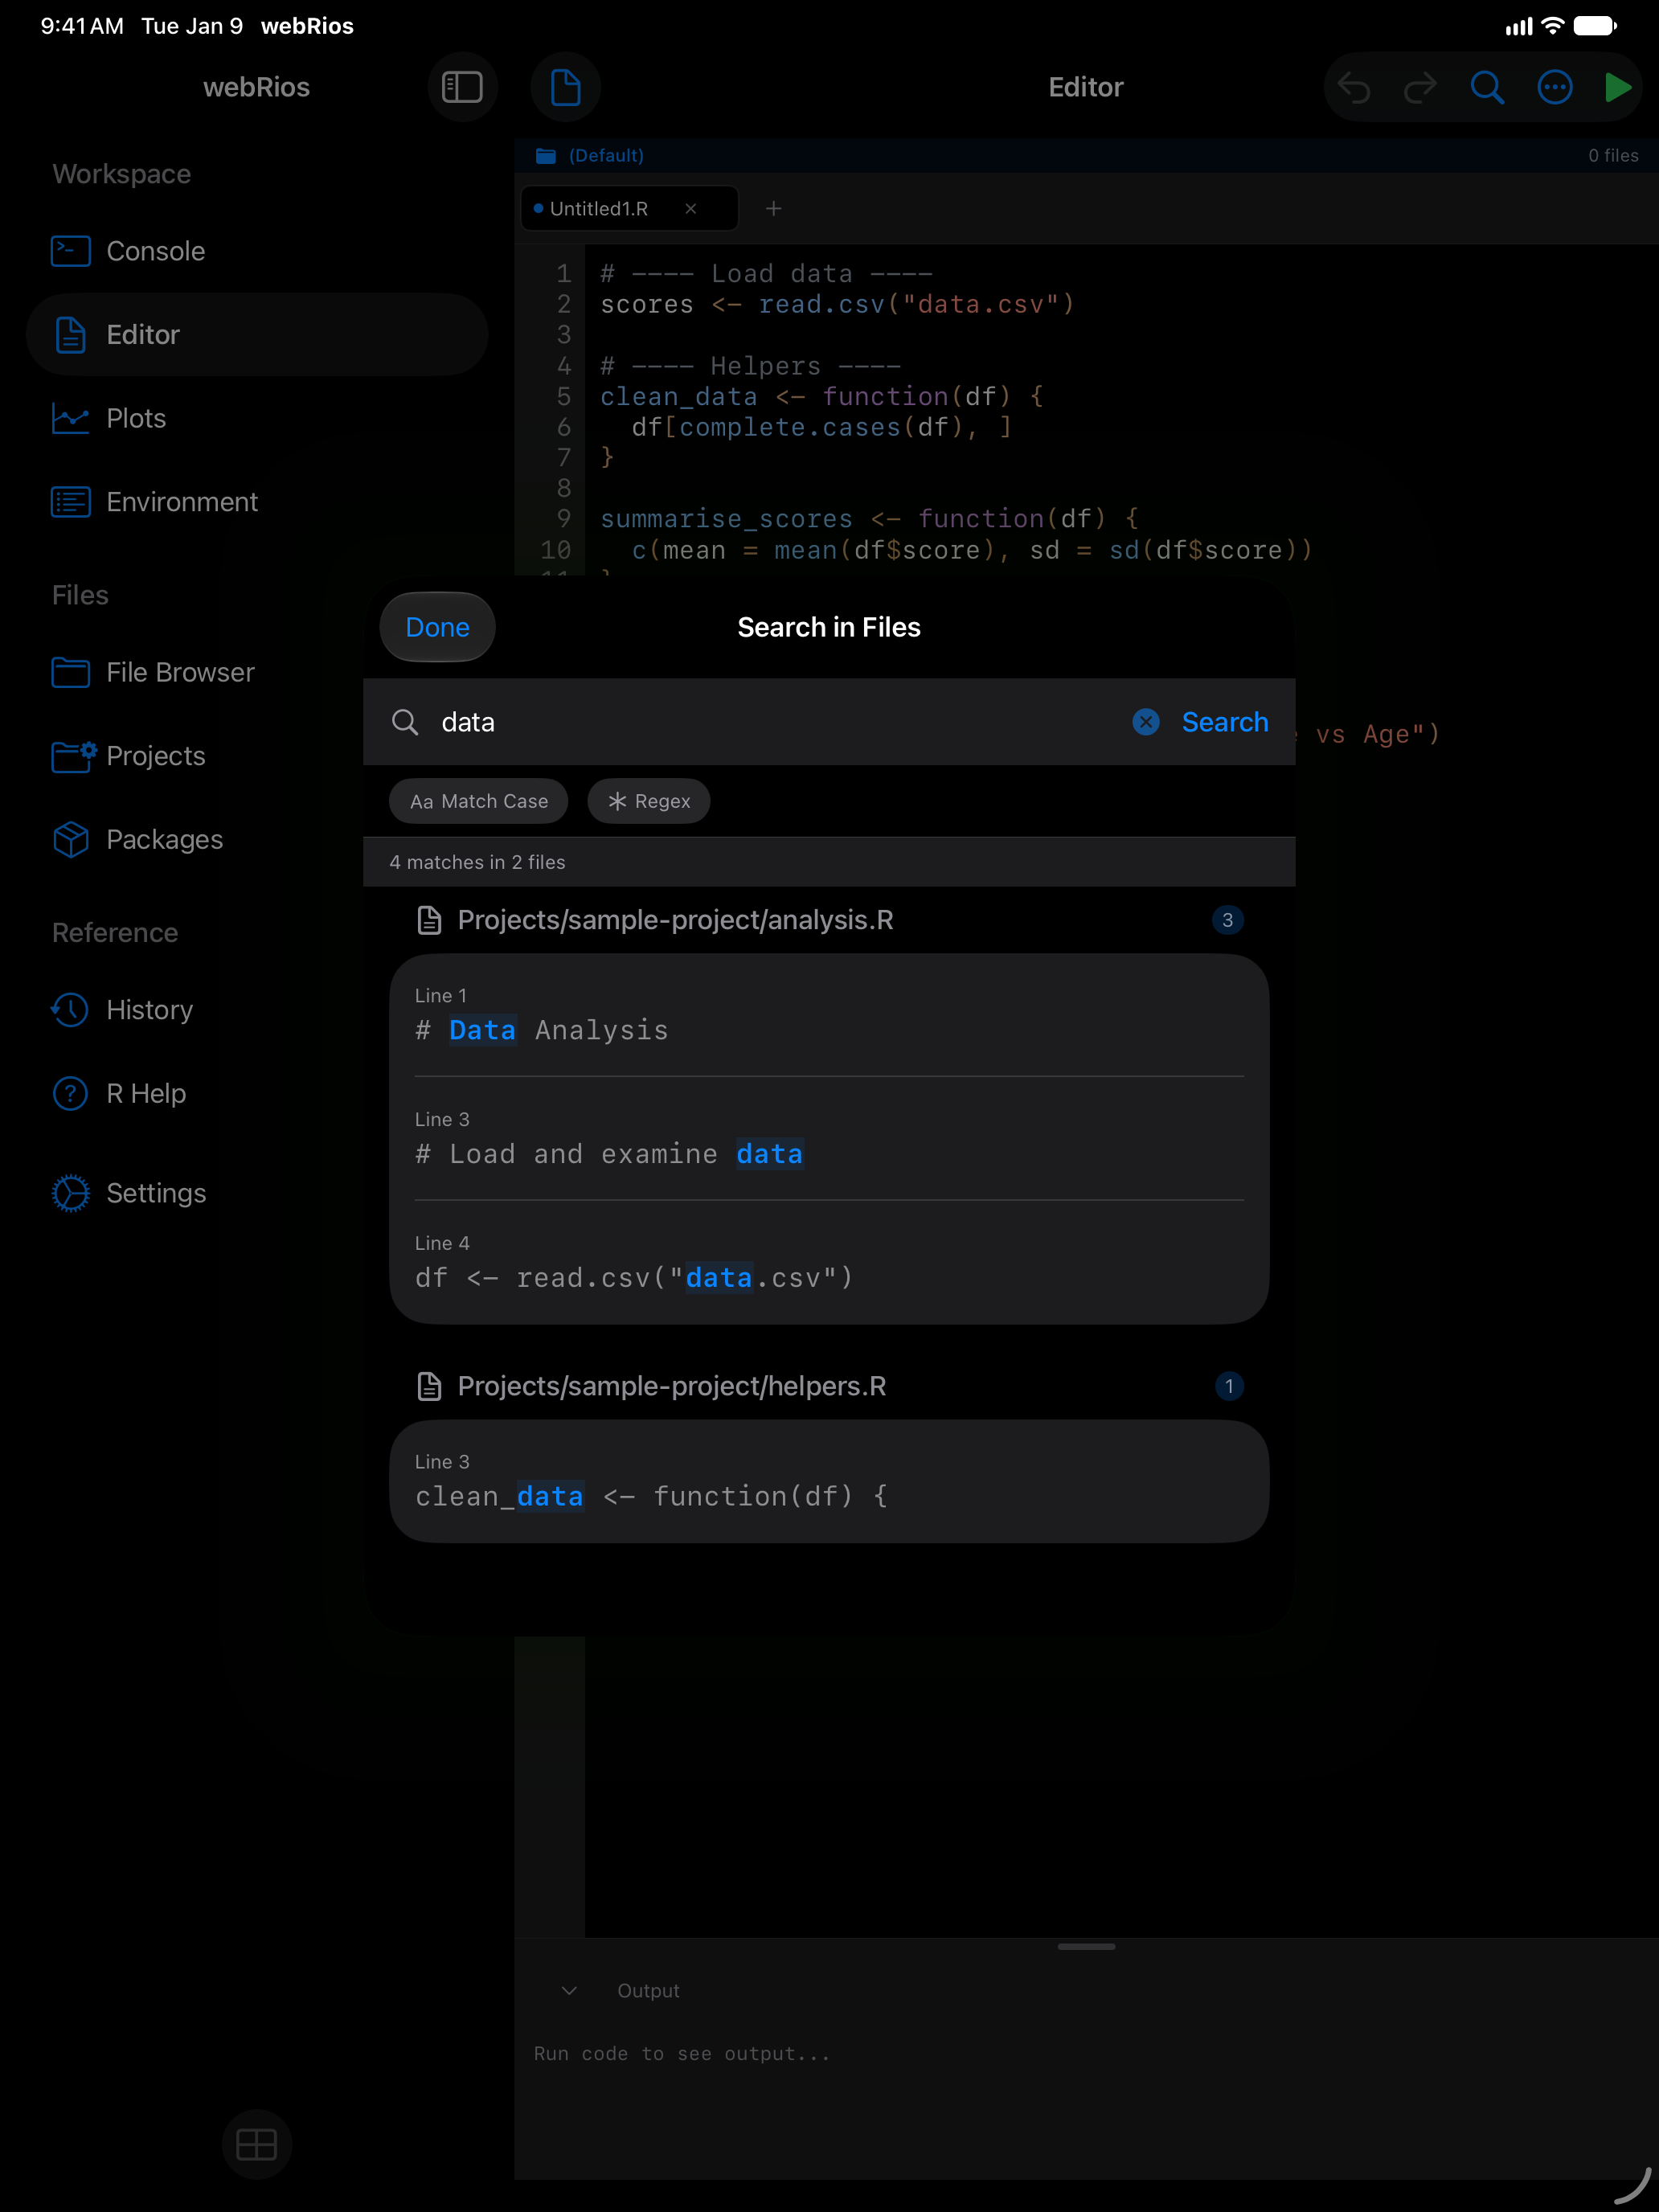Open analysis.R file result header

(829, 920)
